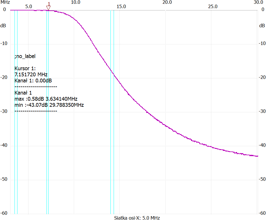Click the 25.0 frequency axis label
The width and height of the screenshot is (268, 224).
pos(212,6)
